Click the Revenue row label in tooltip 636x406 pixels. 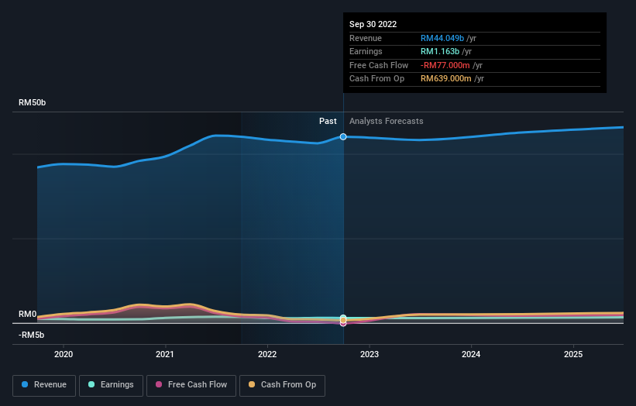click(x=366, y=38)
